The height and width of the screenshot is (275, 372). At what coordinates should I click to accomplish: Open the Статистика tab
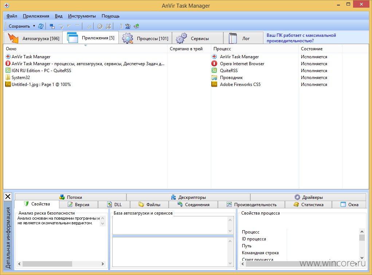tap(308, 205)
